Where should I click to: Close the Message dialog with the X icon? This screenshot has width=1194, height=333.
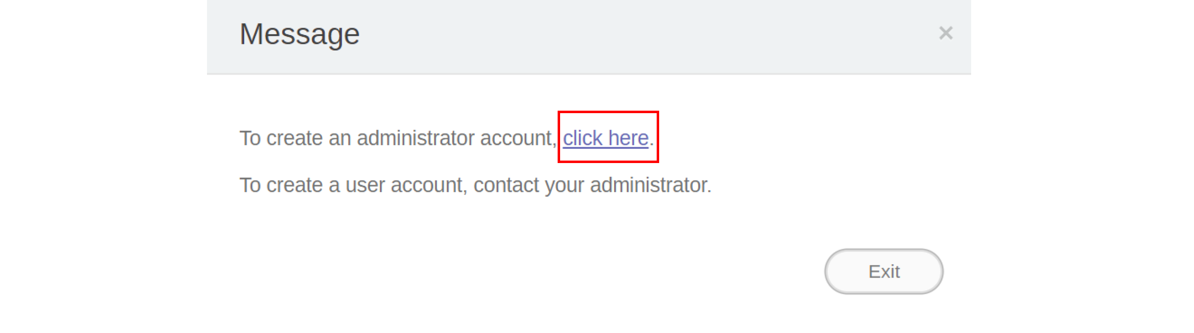tap(946, 33)
